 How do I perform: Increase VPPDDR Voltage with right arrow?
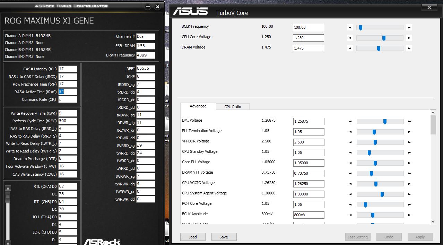point(409,142)
